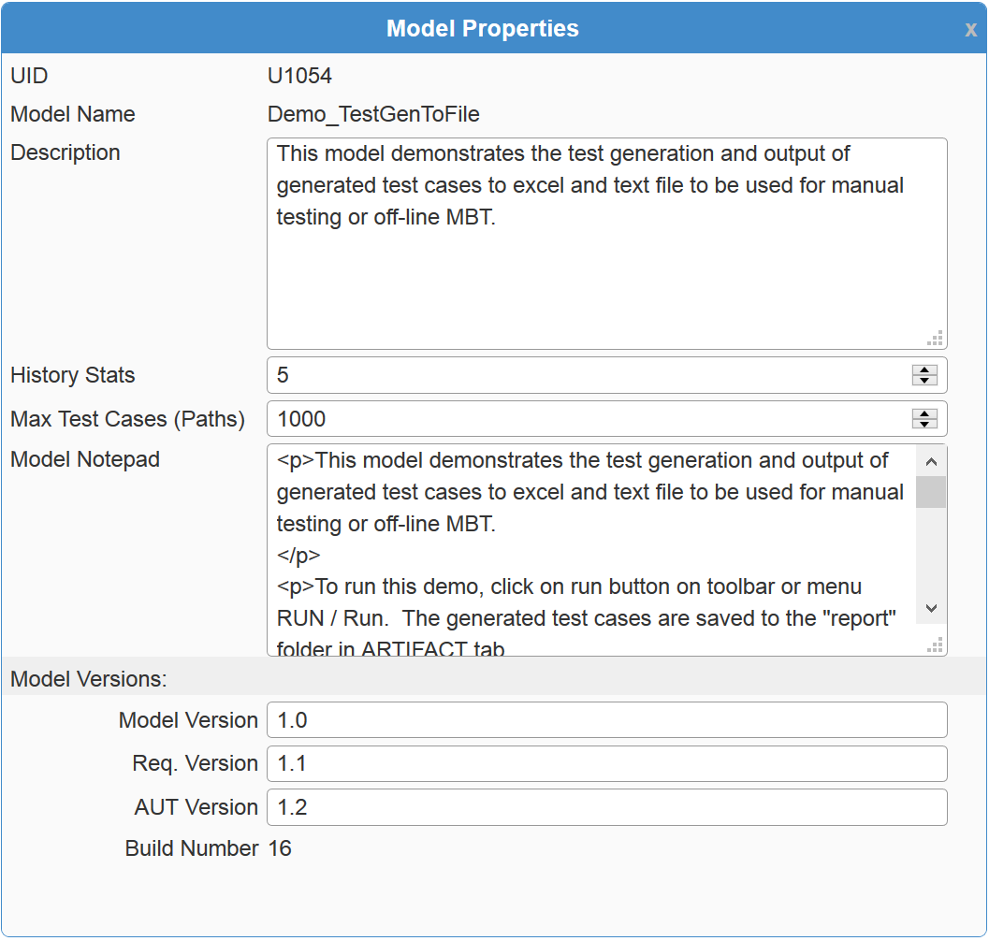989x941 pixels.
Task: Click the Model Properties title bar
Action: pyautogui.click(x=483, y=29)
